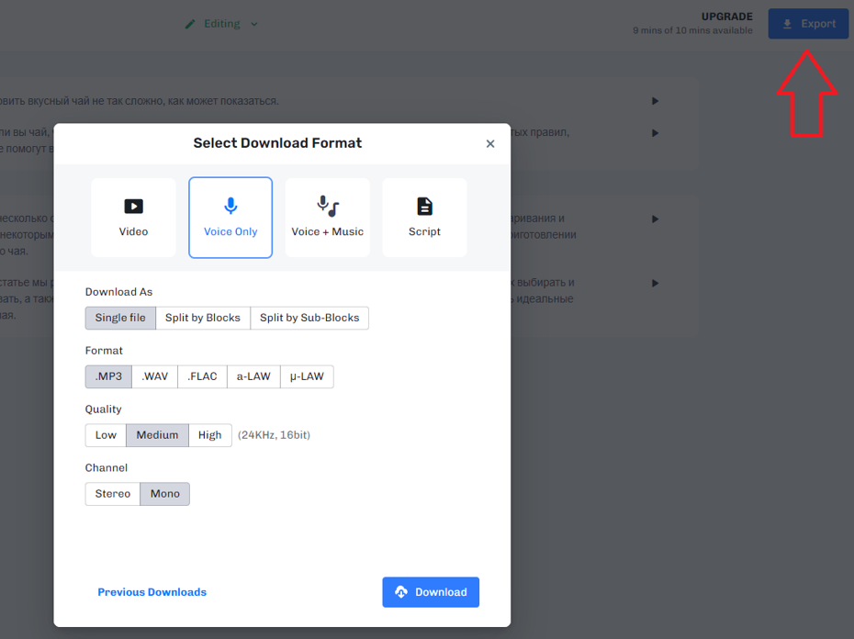This screenshot has width=854, height=639.
Task: Set format to .MP3
Action: 108,376
